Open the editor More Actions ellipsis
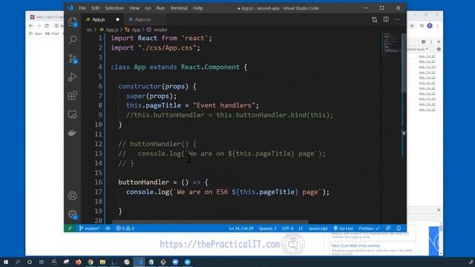Image resolution: width=475 pixels, height=267 pixels. [397, 19]
